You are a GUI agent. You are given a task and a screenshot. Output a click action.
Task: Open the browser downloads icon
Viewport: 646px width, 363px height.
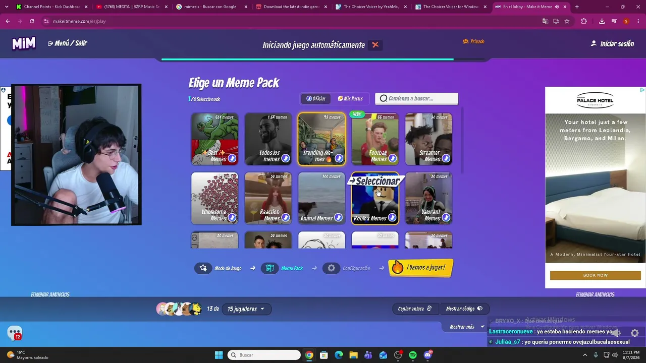602,21
